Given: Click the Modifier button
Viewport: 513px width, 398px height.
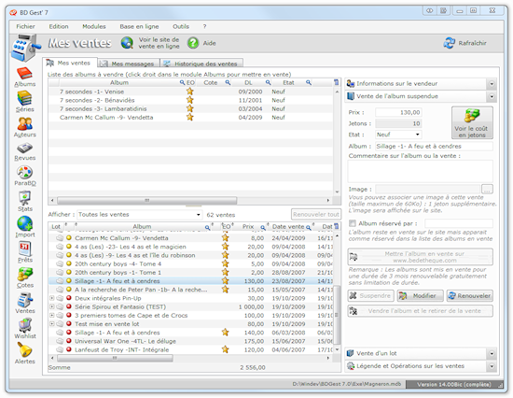Looking at the screenshot, I should pos(420,296).
